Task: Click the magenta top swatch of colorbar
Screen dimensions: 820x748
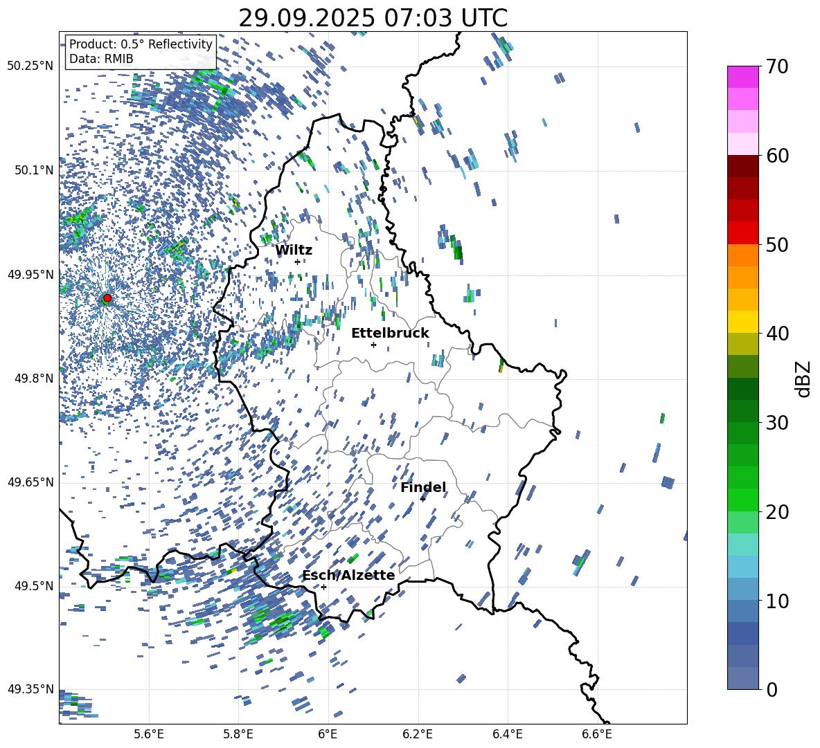Action: coord(742,77)
